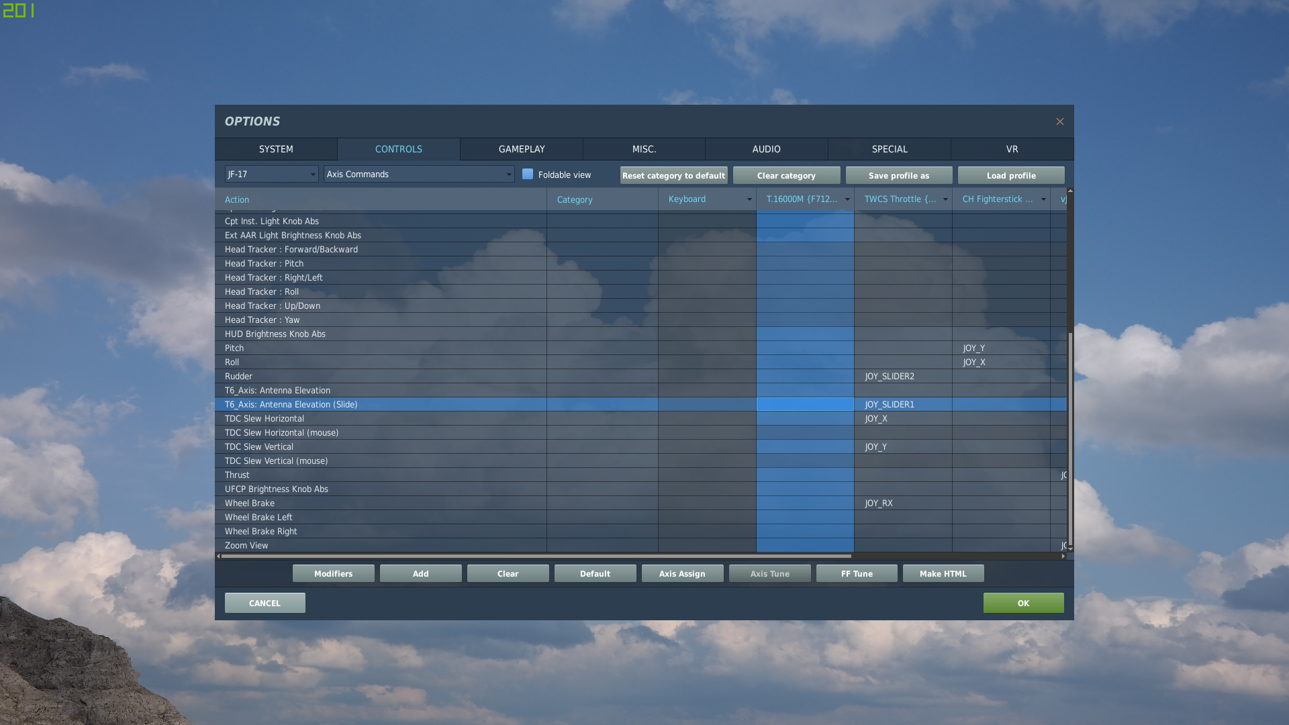The image size is (1289, 725).
Task: Select the Rudder axis row
Action: 640,376
